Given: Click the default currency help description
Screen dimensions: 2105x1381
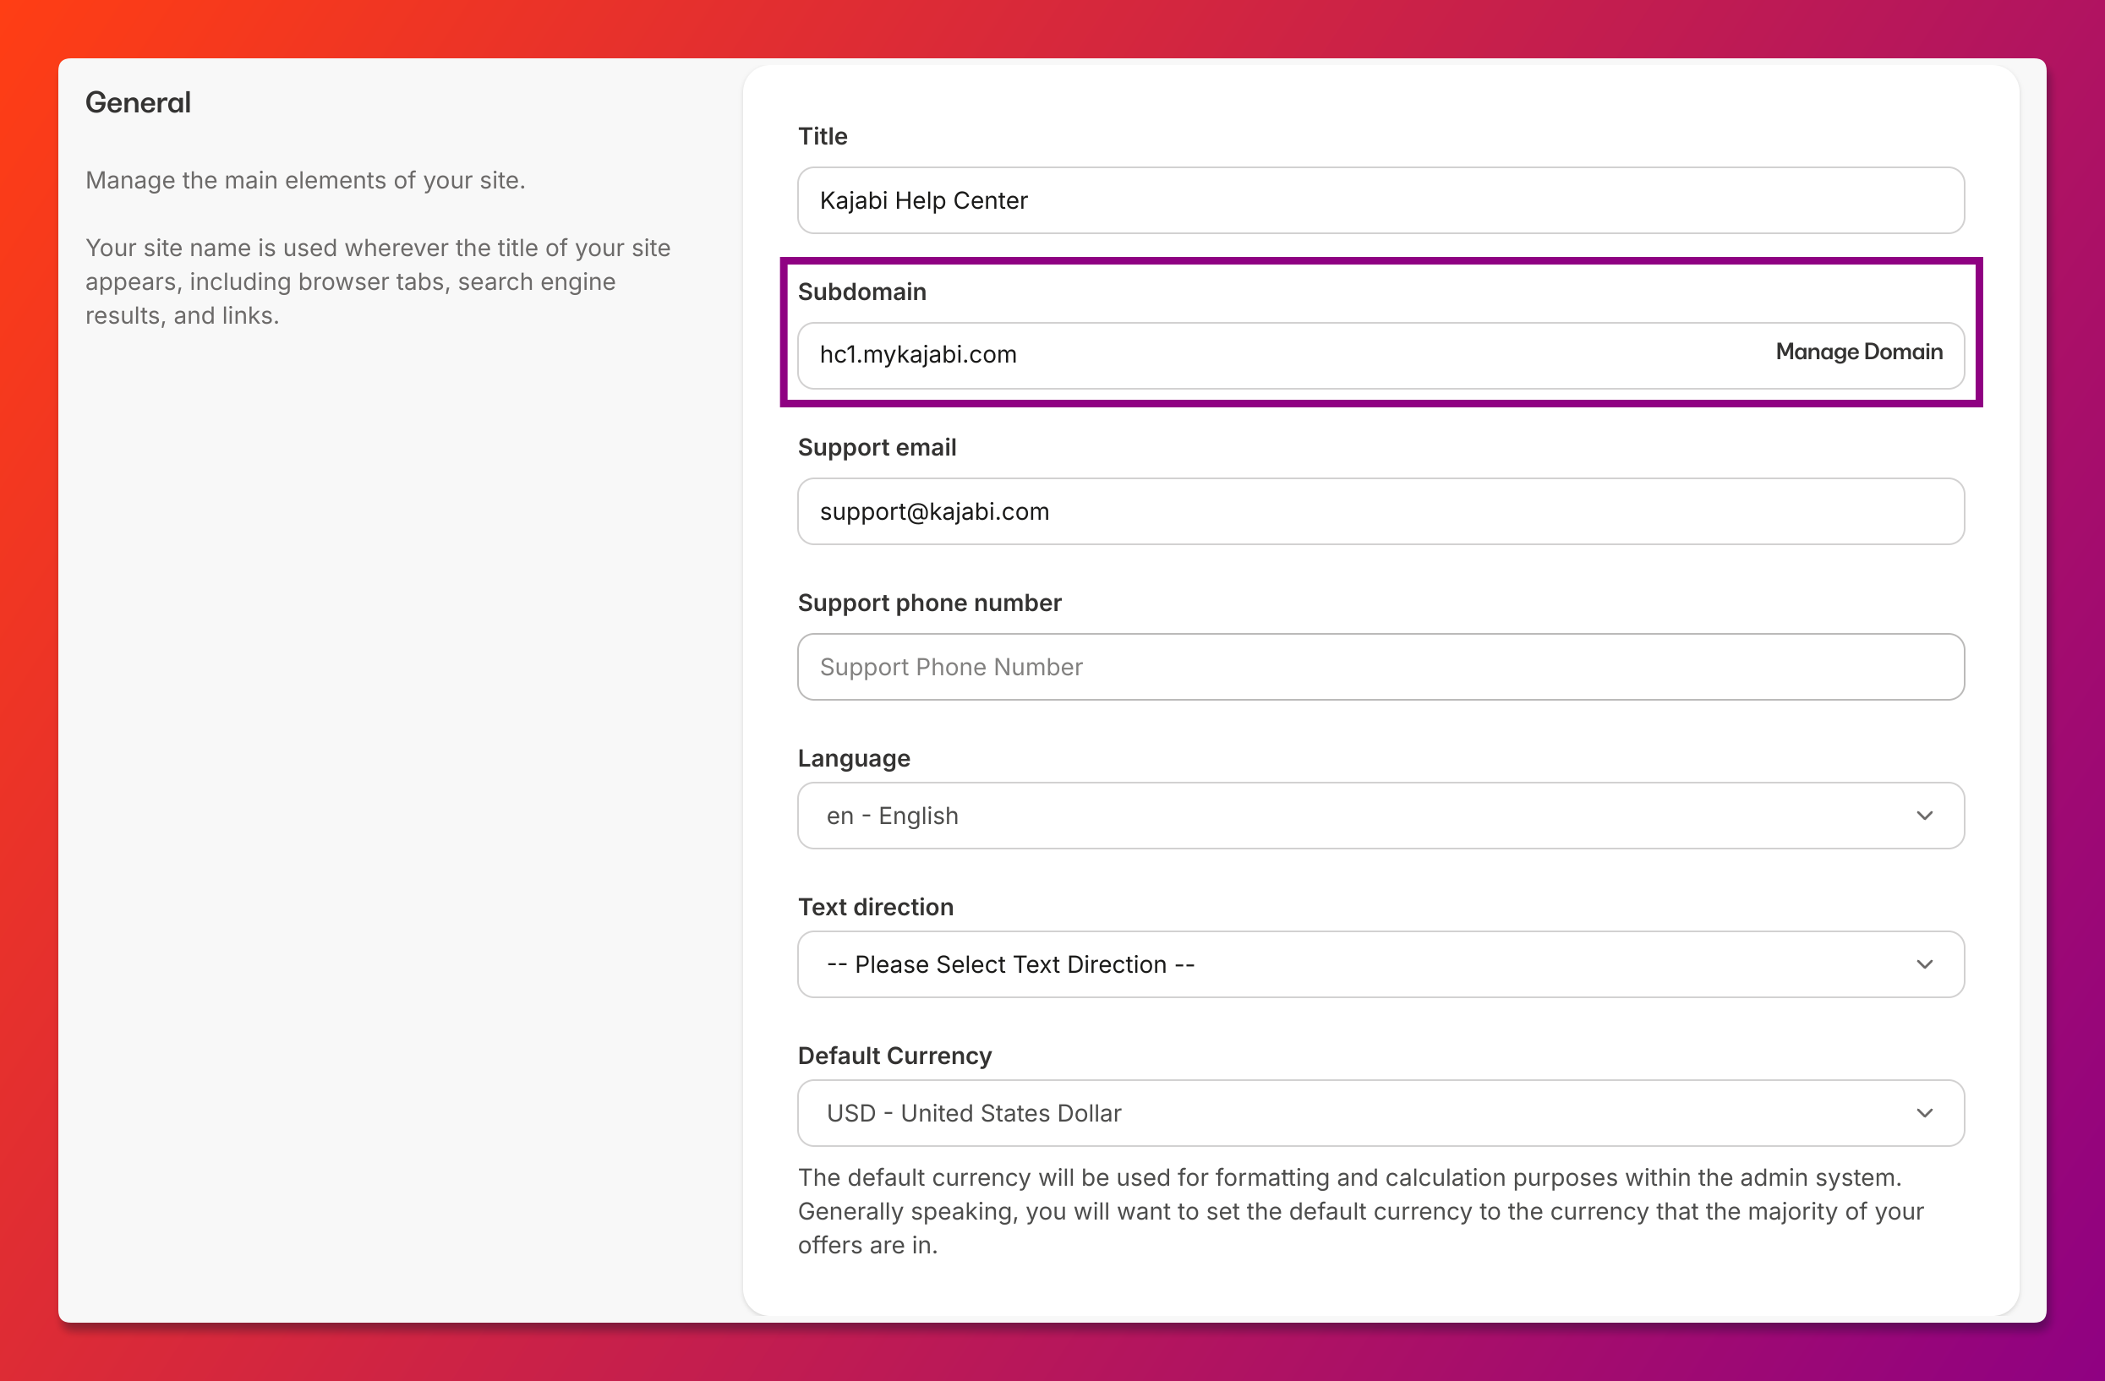Looking at the screenshot, I should tap(1360, 1211).
